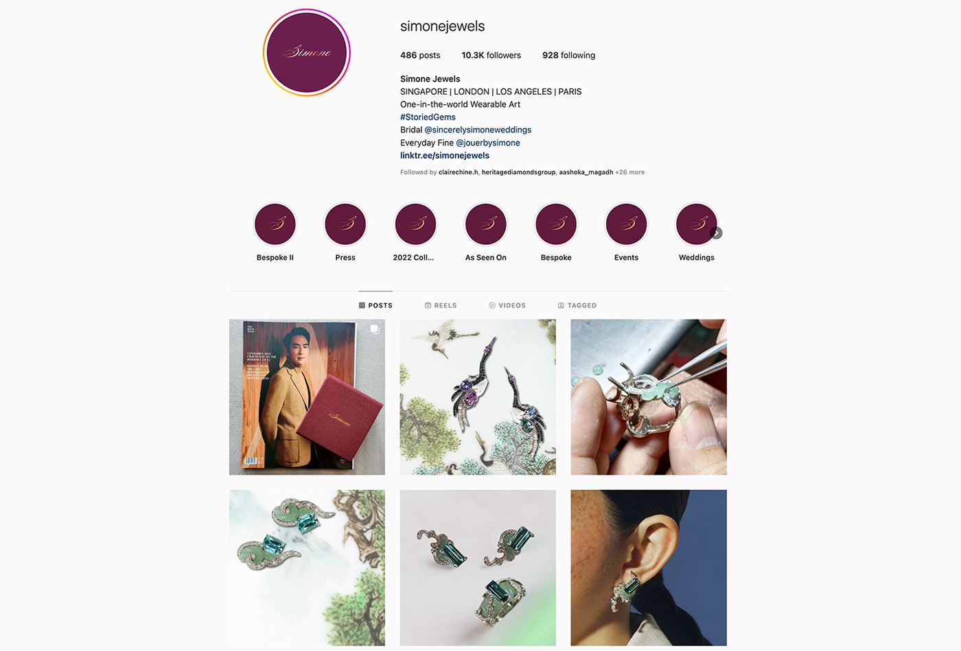Screen dimensions: 961x651
Task: Click the #StoriedGems hashtag
Action: (428, 117)
